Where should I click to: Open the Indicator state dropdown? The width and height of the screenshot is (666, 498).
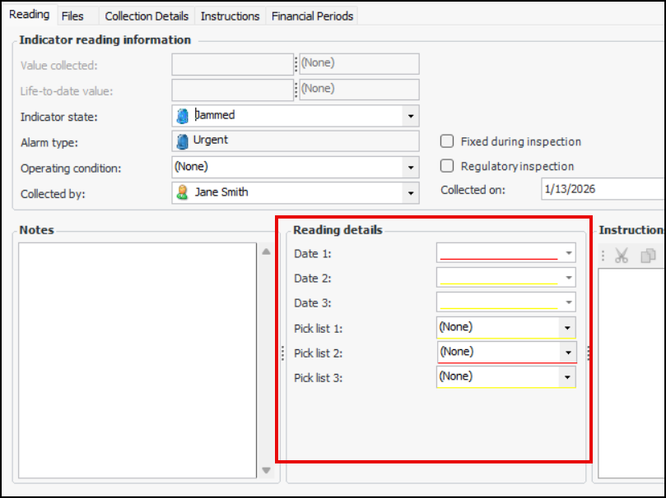pos(411,116)
